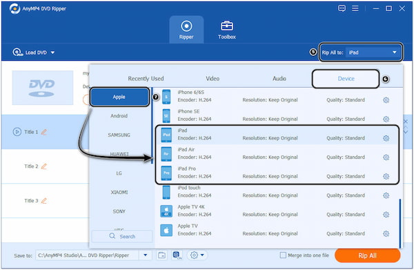Click the Save to path field
This screenshot has height=270, width=414.
coord(87,255)
